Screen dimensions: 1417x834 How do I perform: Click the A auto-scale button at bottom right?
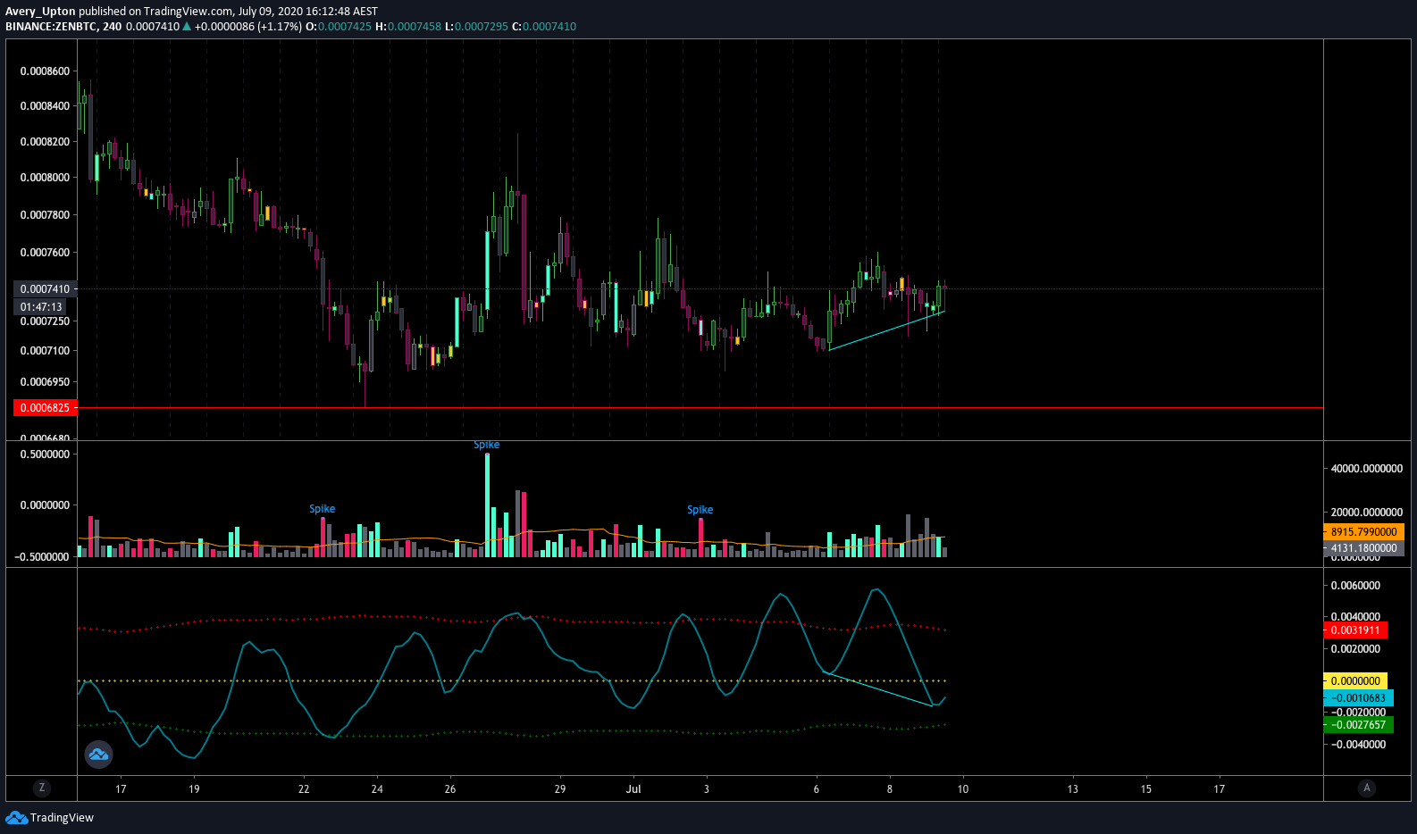(x=1366, y=788)
